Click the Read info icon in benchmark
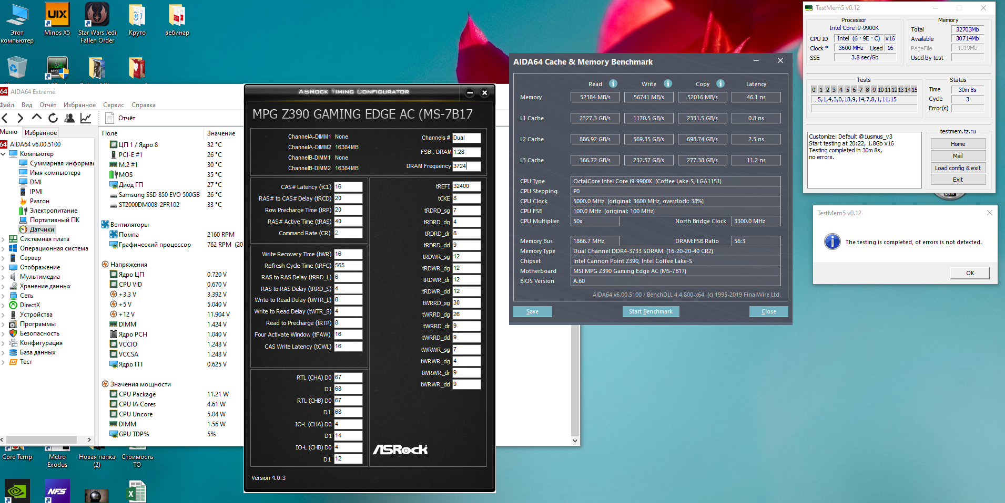Viewport: 1005px width, 503px height. 613,83
